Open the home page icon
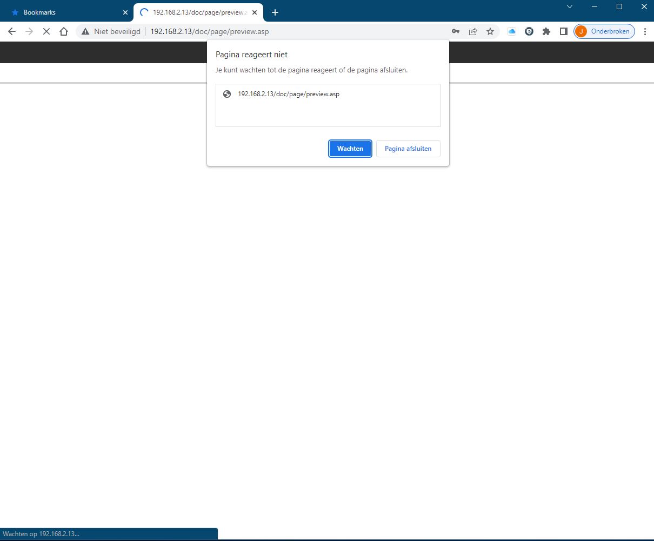This screenshot has width=654, height=541. 64,31
